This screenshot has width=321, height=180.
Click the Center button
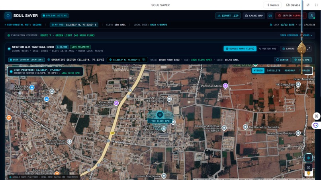pyautogui.click(x=282, y=60)
